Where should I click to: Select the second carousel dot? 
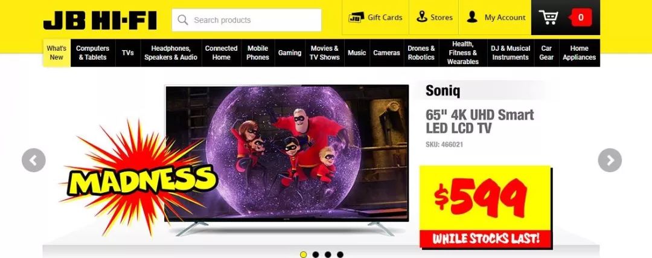[x=316, y=254]
